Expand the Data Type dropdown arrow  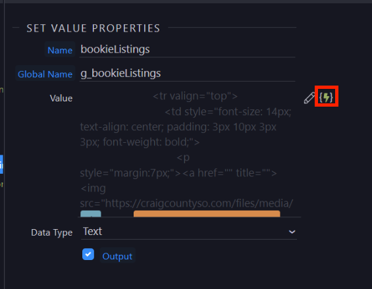(x=292, y=232)
